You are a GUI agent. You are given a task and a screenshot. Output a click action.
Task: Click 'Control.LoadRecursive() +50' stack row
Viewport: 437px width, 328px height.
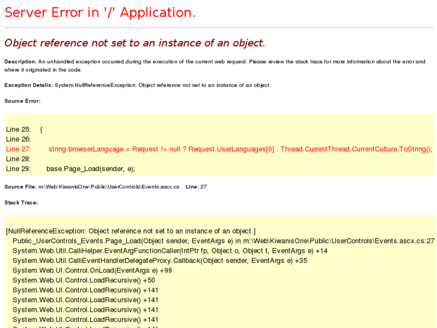(x=84, y=280)
